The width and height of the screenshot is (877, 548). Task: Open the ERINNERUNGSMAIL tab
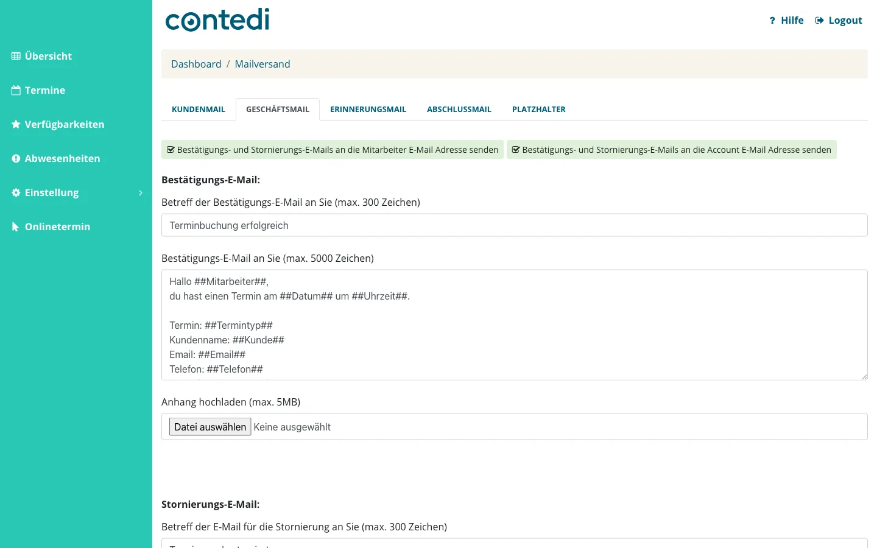pos(368,110)
